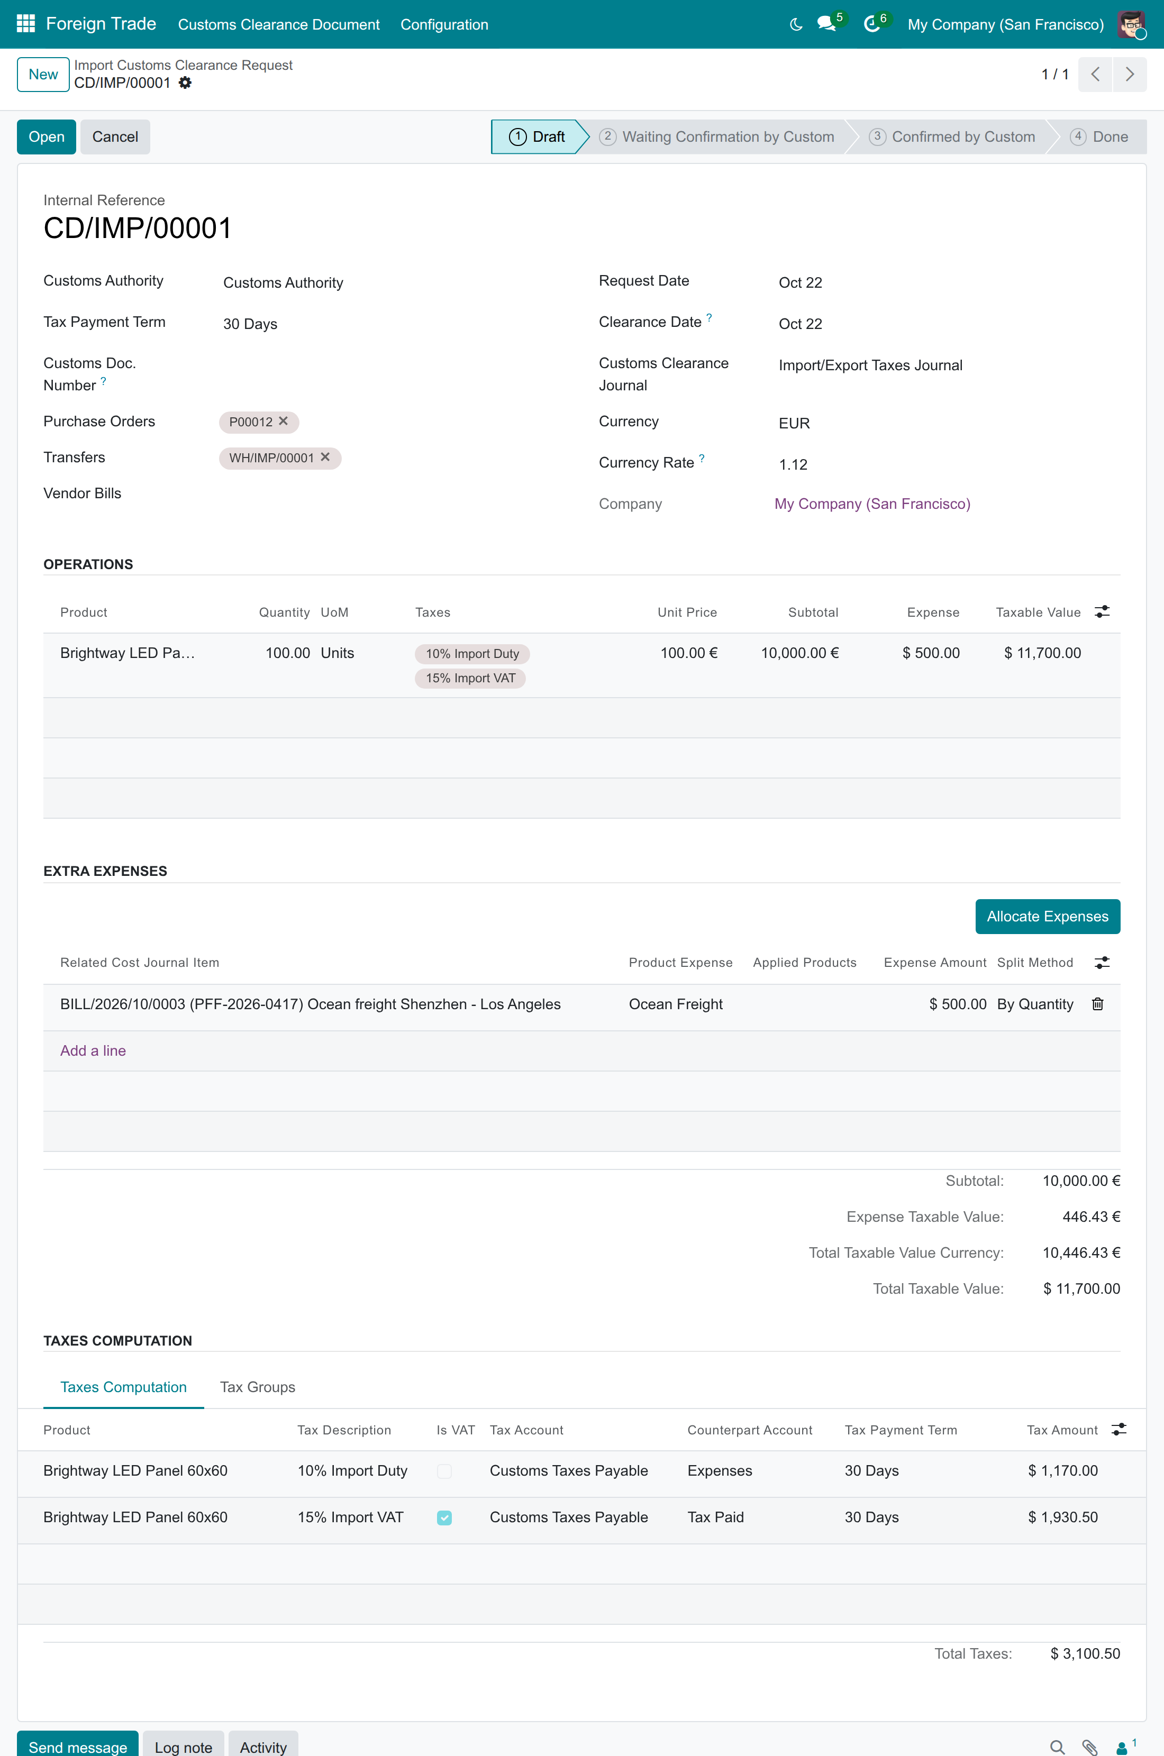Click the gear icon beside CD/IMP/00001
The width and height of the screenshot is (1164, 1756).
(185, 83)
